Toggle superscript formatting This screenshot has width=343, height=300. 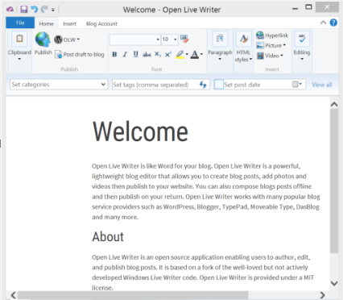tap(168, 54)
